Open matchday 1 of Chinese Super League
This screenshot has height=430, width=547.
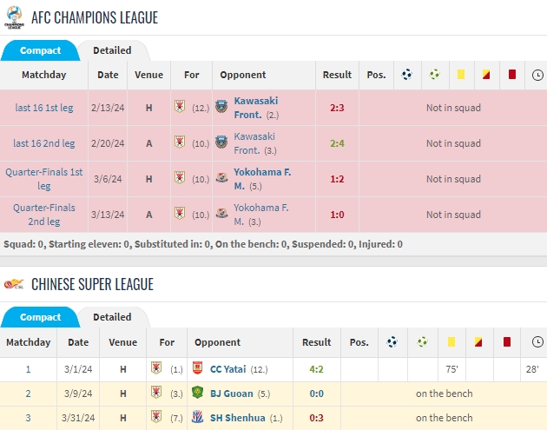[x=28, y=369]
